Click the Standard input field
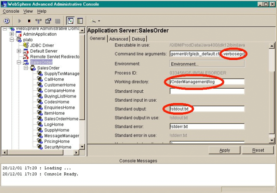 point(207,91)
